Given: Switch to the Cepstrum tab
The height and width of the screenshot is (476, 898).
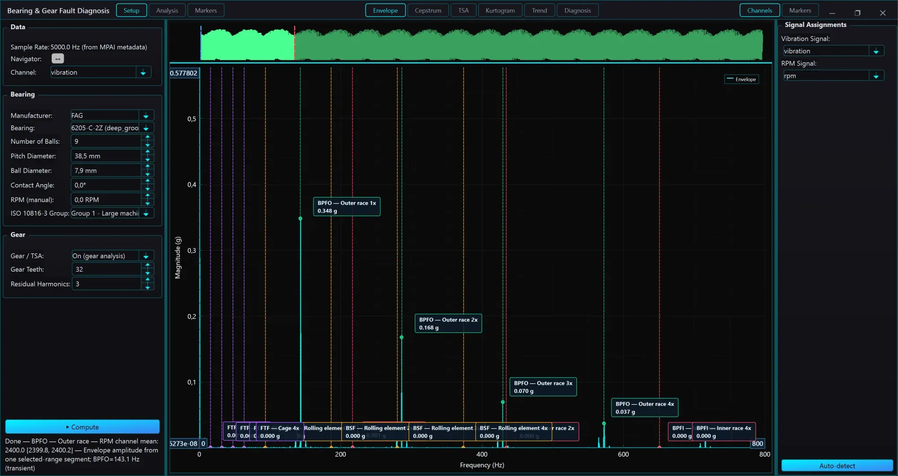Looking at the screenshot, I should 428,10.
